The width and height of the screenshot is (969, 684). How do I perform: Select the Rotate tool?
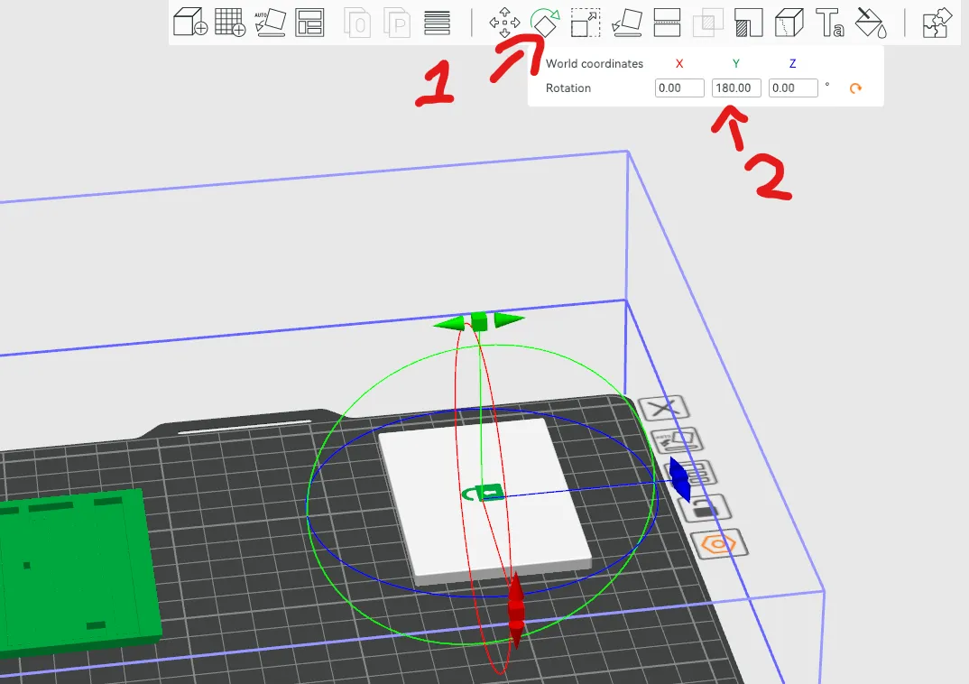pyautogui.click(x=545, y=23)
